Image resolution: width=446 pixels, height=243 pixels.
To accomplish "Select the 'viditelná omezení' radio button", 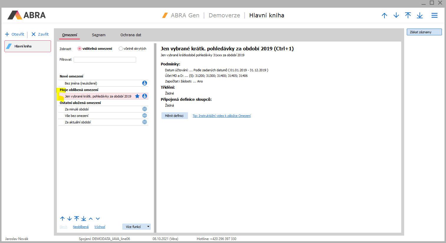I will pyautogui.click(x=80, y=49).
